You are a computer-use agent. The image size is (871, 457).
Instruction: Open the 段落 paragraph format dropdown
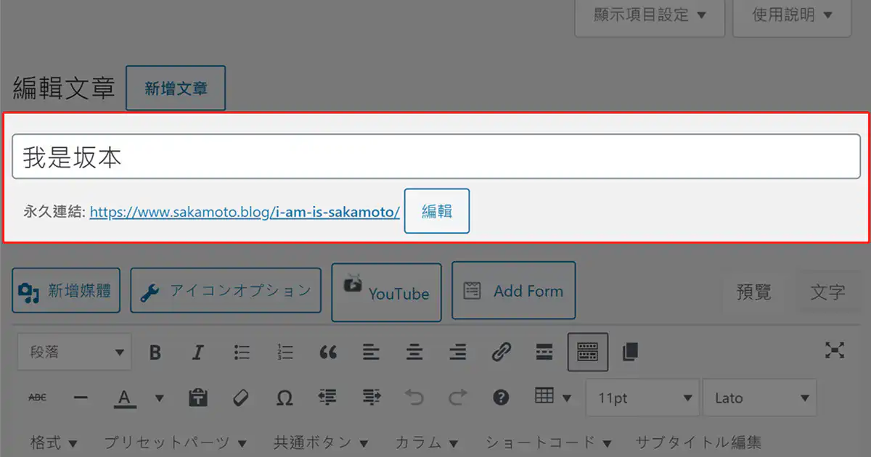[75, 353]
